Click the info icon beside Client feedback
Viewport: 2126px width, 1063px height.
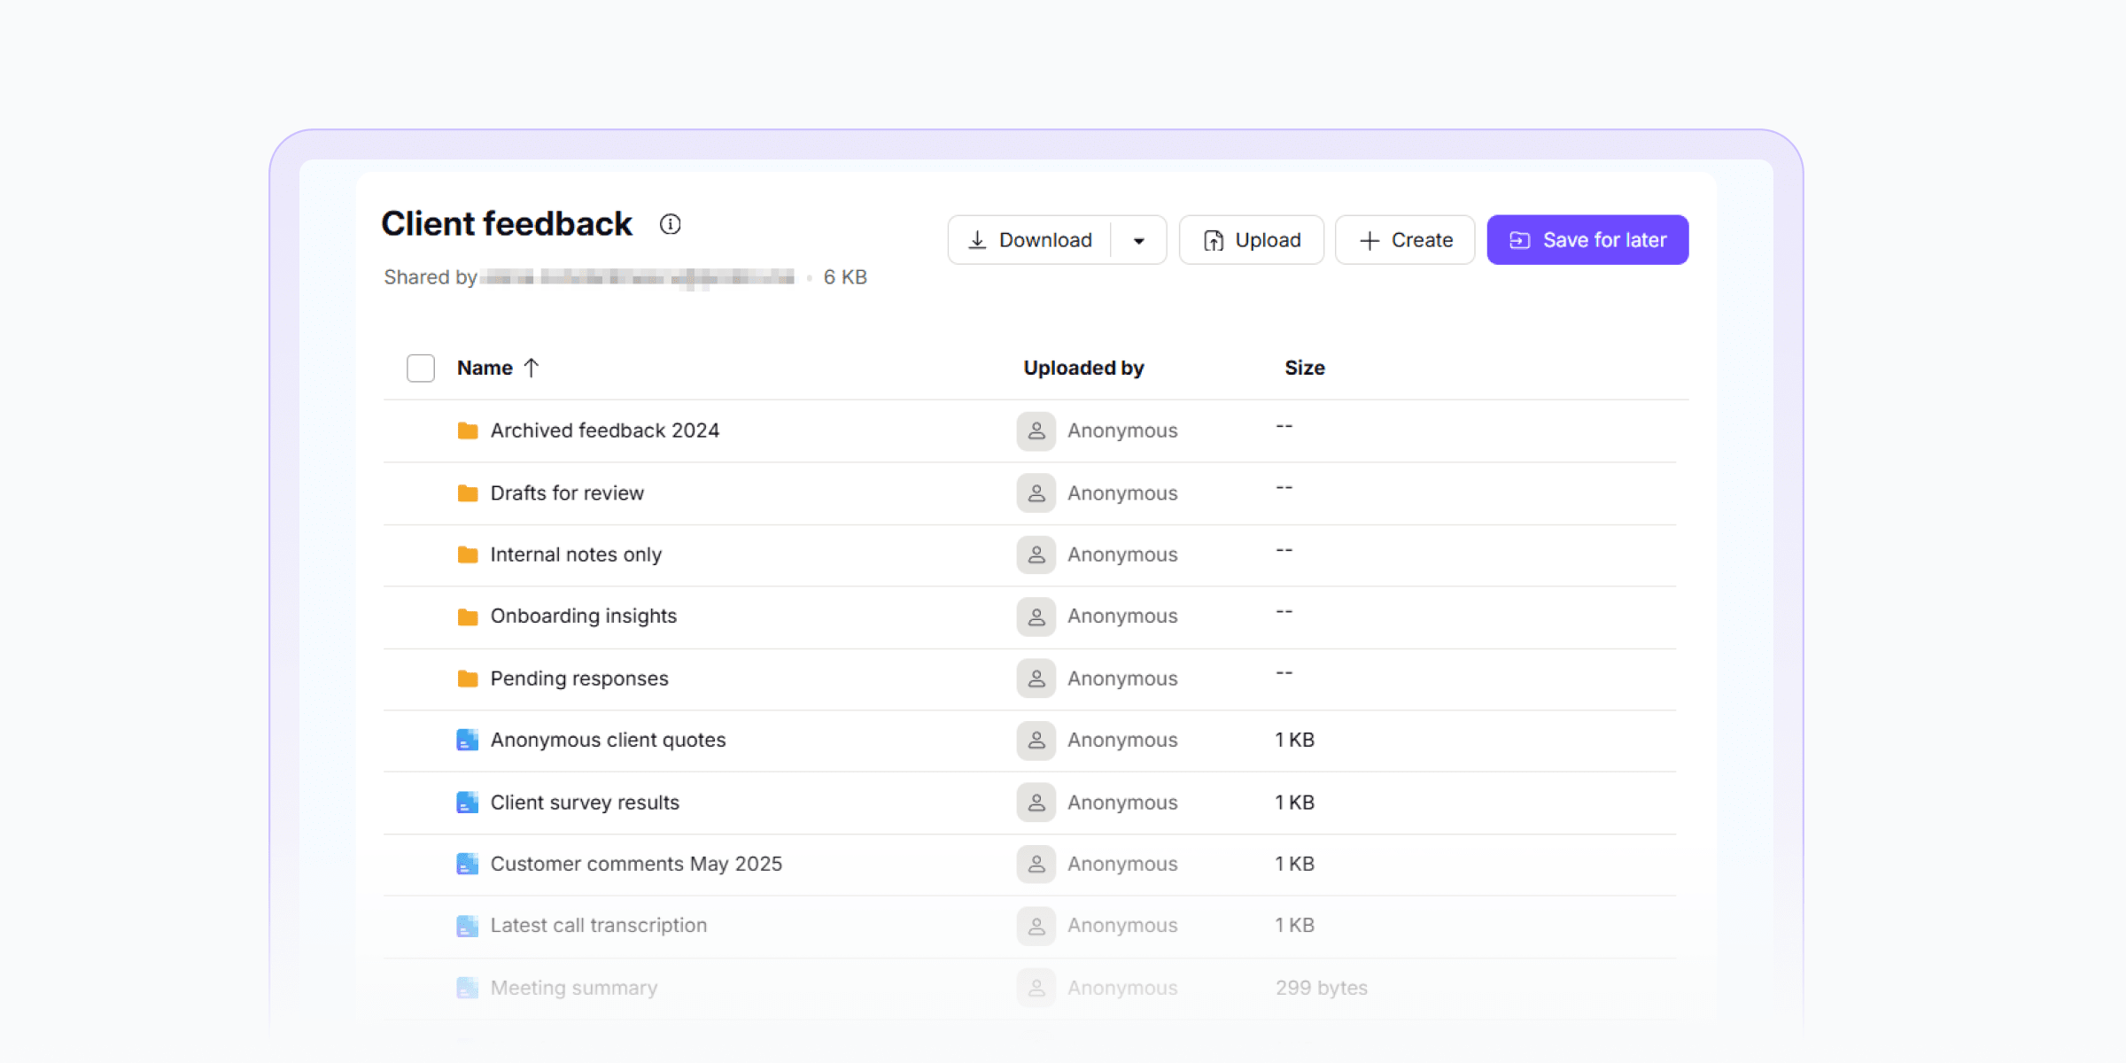pos(670,224)
